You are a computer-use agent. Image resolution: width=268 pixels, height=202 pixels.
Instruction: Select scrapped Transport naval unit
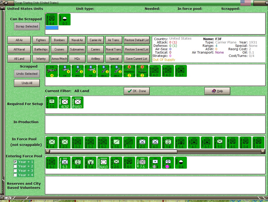tap(142, 71)
